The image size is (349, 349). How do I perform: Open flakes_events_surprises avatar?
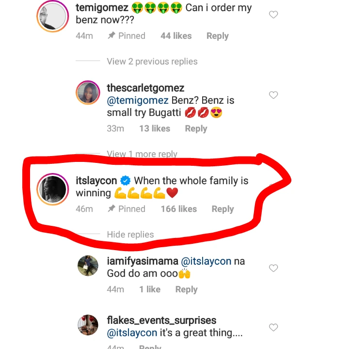point(88,325)
